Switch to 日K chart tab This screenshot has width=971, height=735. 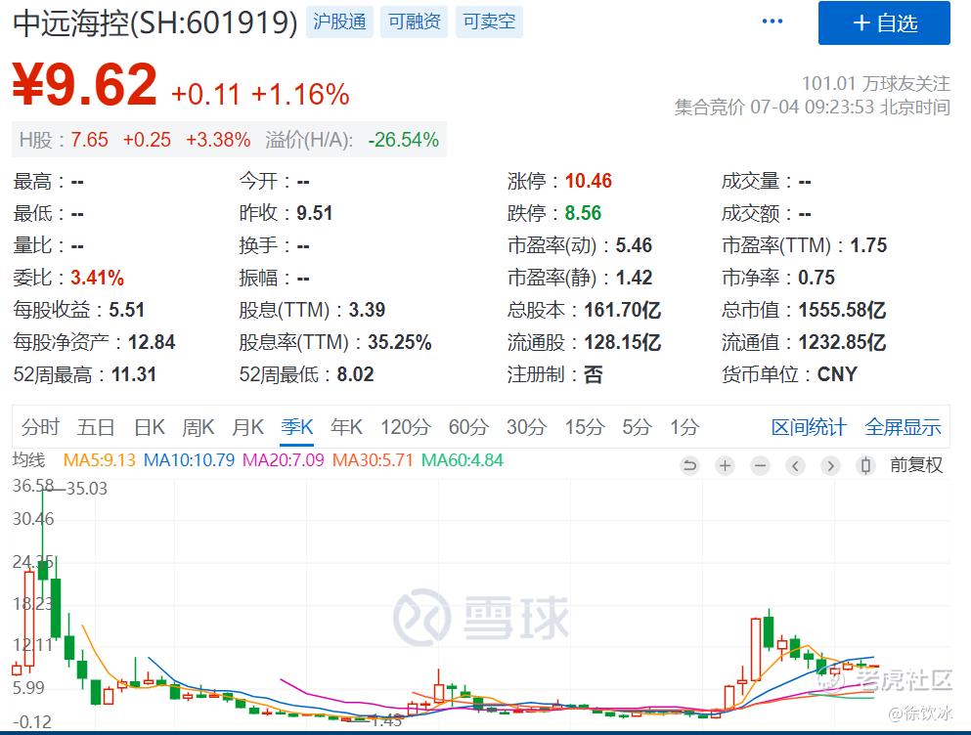click(x=150, y=427)
